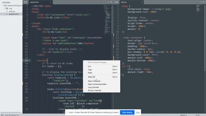Click 'function displayTasks()' code line
206x116 pixels.
tap(59, 75)
